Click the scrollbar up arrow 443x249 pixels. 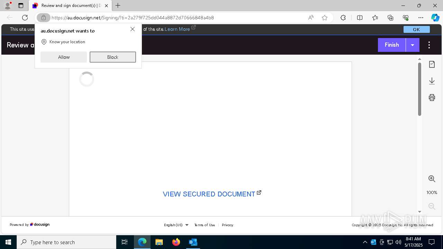419,59
